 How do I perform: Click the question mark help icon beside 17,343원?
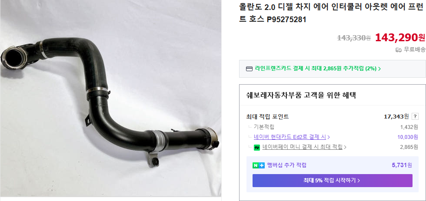coord(415,117)
